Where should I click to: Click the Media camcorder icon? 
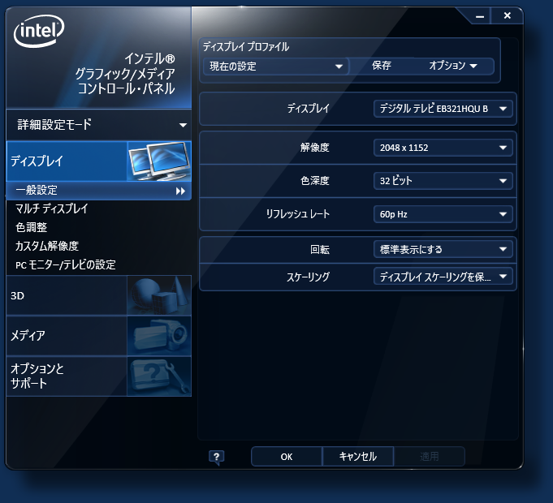159,335
